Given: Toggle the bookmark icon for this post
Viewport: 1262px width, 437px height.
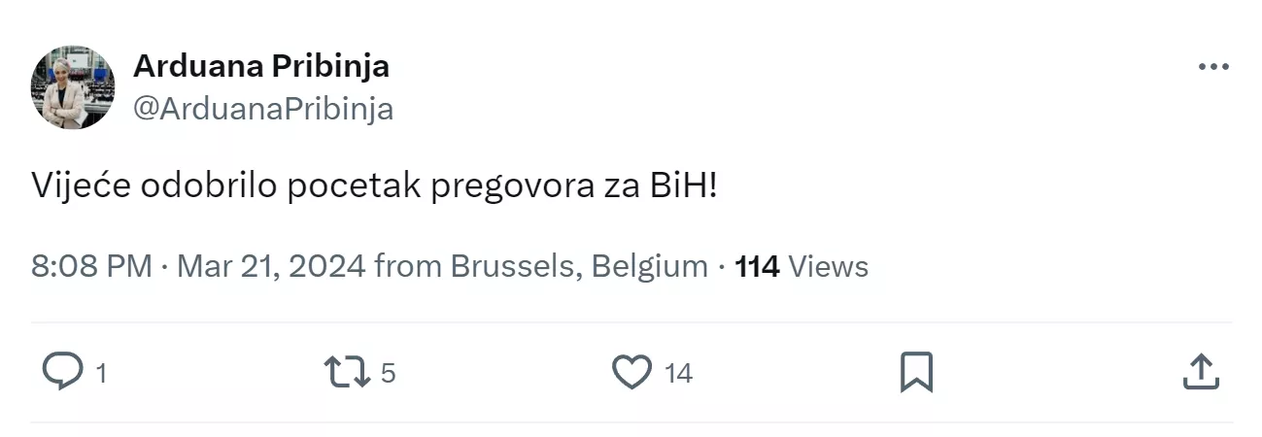Looking at the screenshot, I should point(915,372).
